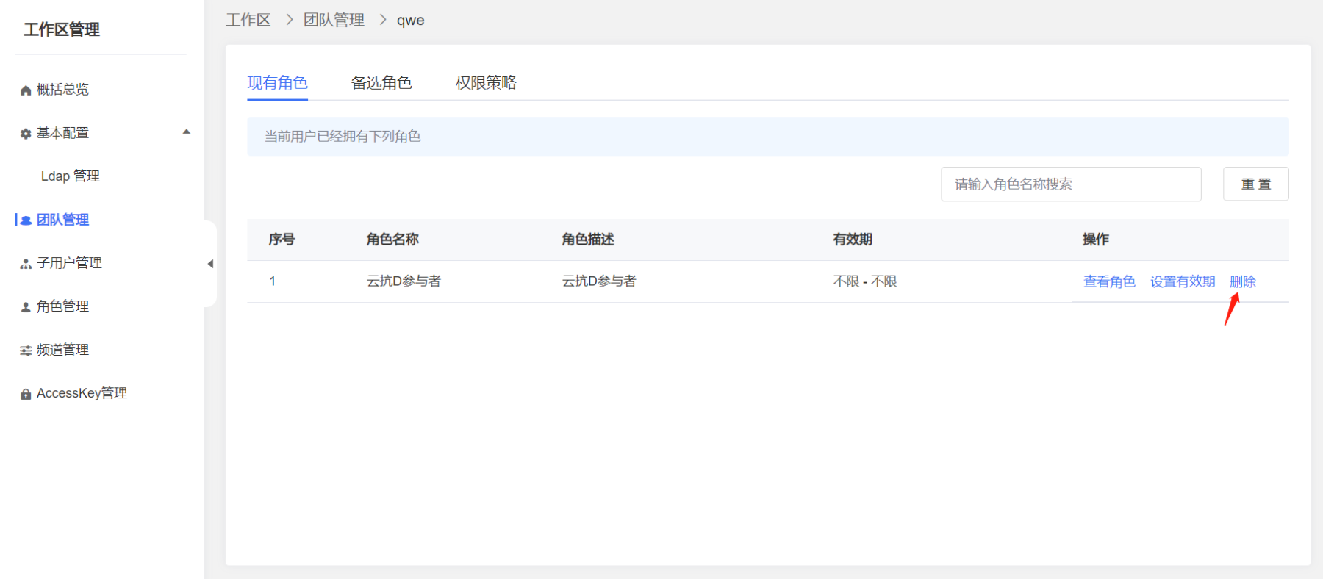Select the 角色管理 person icon

coord(26,307)
